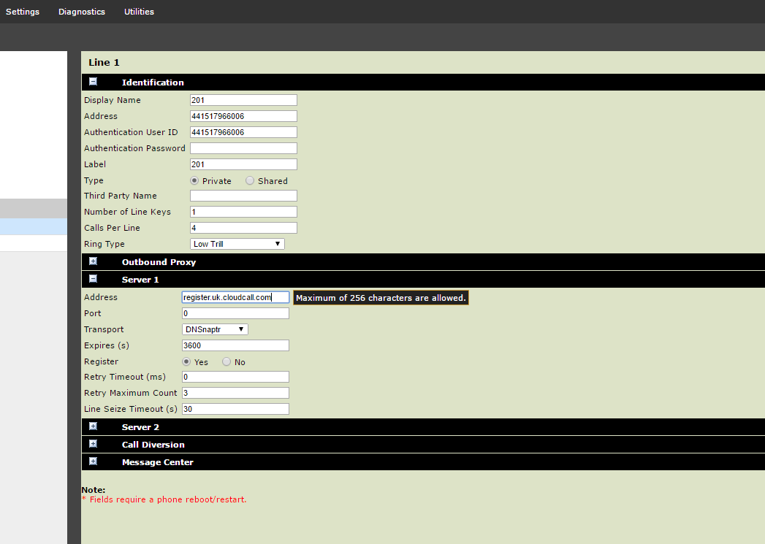The image size is (765, 544).
Task: Click the Message Center header title
Action: point(158,462)
